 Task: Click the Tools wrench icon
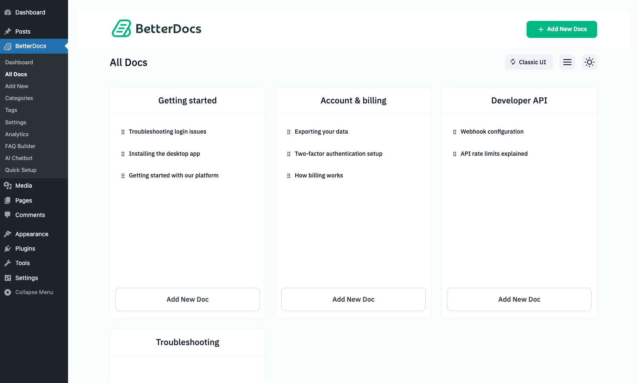pyautogui.click(x=8, y=263)
